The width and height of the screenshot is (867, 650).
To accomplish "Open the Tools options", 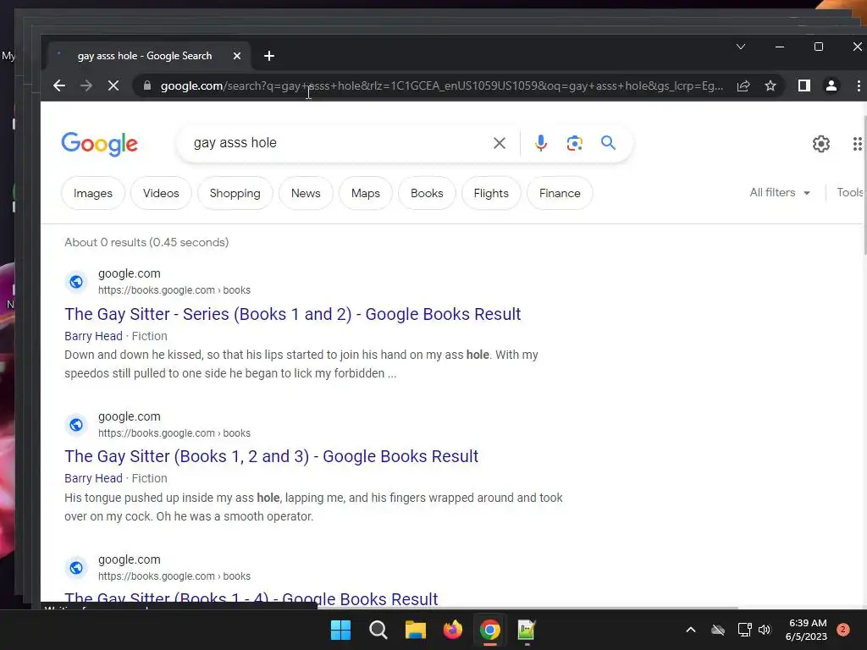I will [x=850, y=192].
